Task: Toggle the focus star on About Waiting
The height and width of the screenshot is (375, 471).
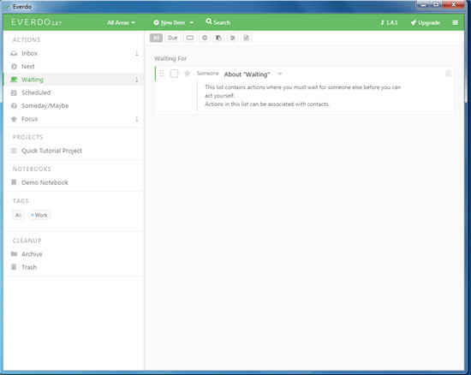Action: click(x=188, y=74)
